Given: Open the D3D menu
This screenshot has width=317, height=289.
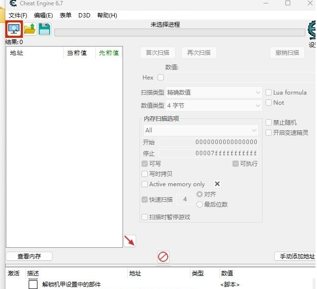Looking at the screenshot, I should click(84, 16).
